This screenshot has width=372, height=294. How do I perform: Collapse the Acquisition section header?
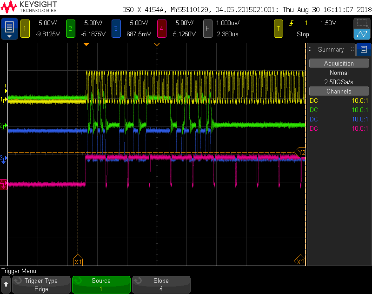coord(339,63)
